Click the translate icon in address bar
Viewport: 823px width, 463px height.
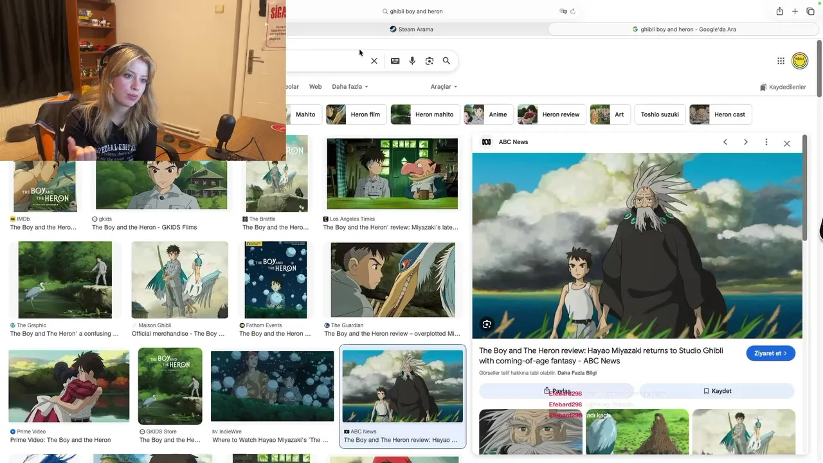click(563, 11)
